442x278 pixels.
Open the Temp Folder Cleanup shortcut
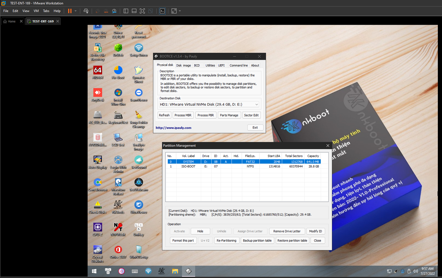(139, 119)
